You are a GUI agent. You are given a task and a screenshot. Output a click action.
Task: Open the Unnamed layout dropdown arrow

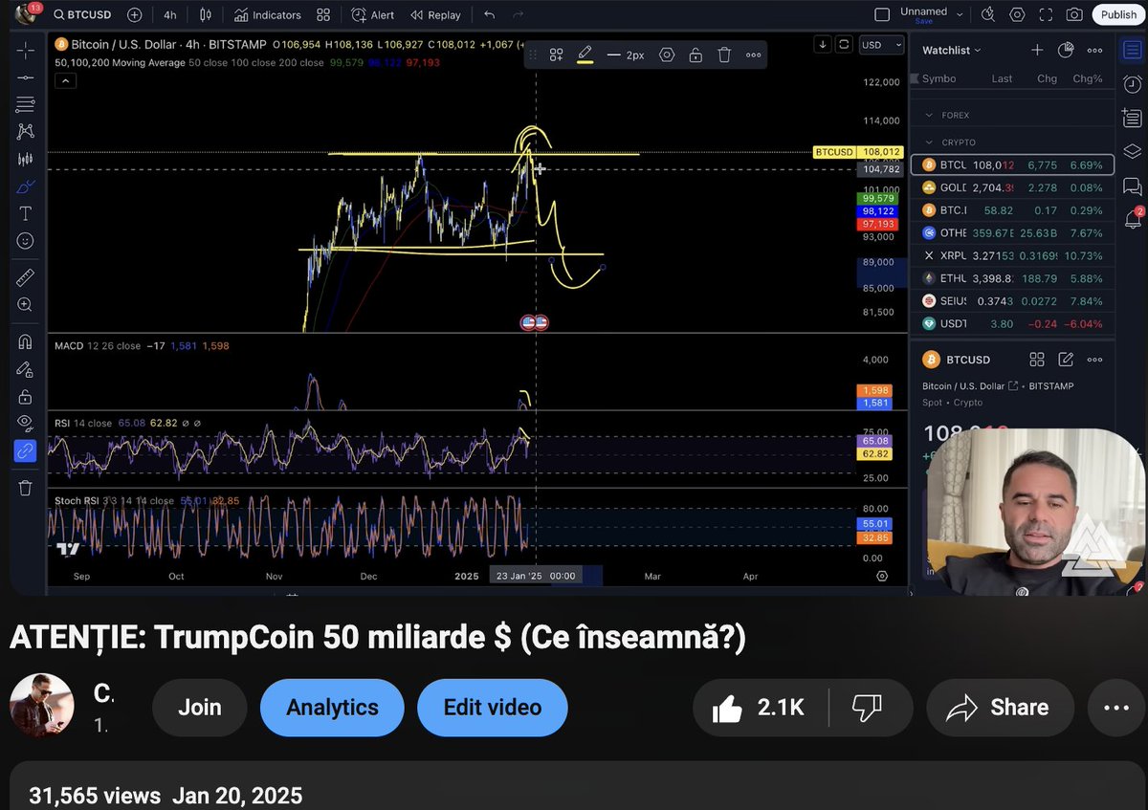click(x=960, y=14)
